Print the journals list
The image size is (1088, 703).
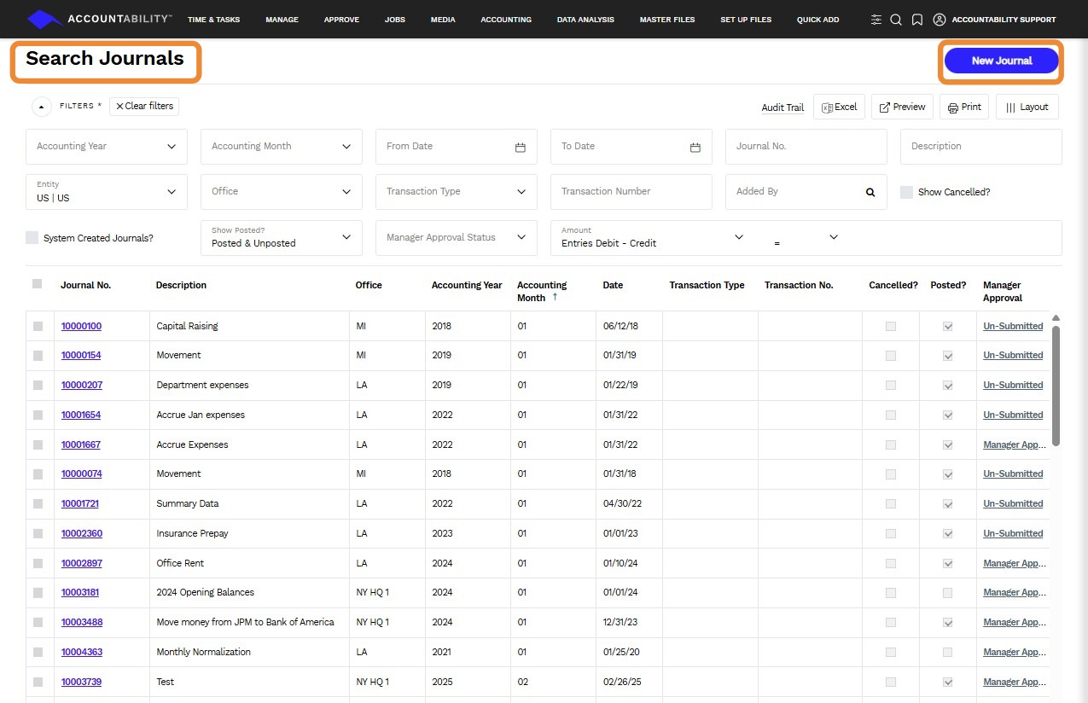click(x=964, y=107)
